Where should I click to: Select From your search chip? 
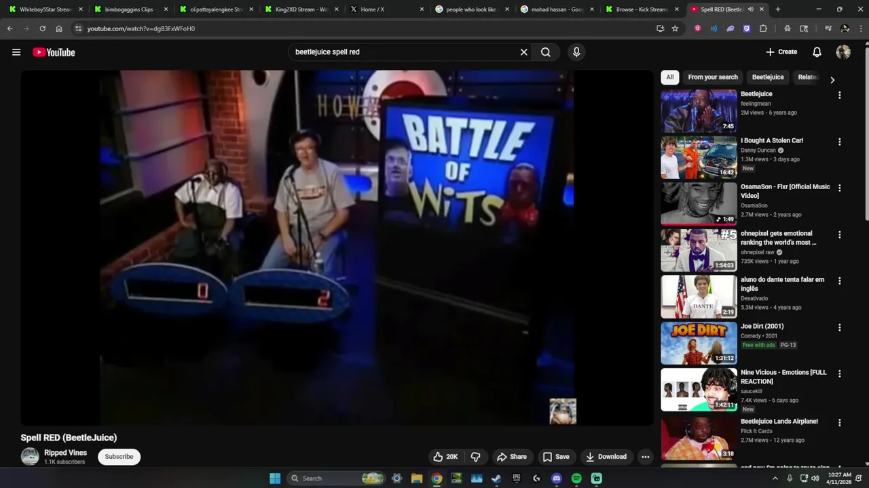coord(713,77)
